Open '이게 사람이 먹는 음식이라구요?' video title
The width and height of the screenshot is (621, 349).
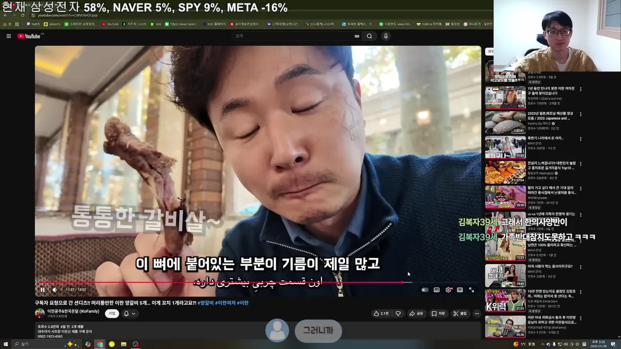coord(550,266)
